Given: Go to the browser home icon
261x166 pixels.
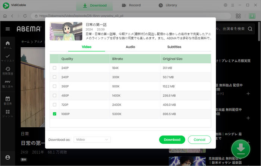Looking at the screenshot, I should 5,16.
